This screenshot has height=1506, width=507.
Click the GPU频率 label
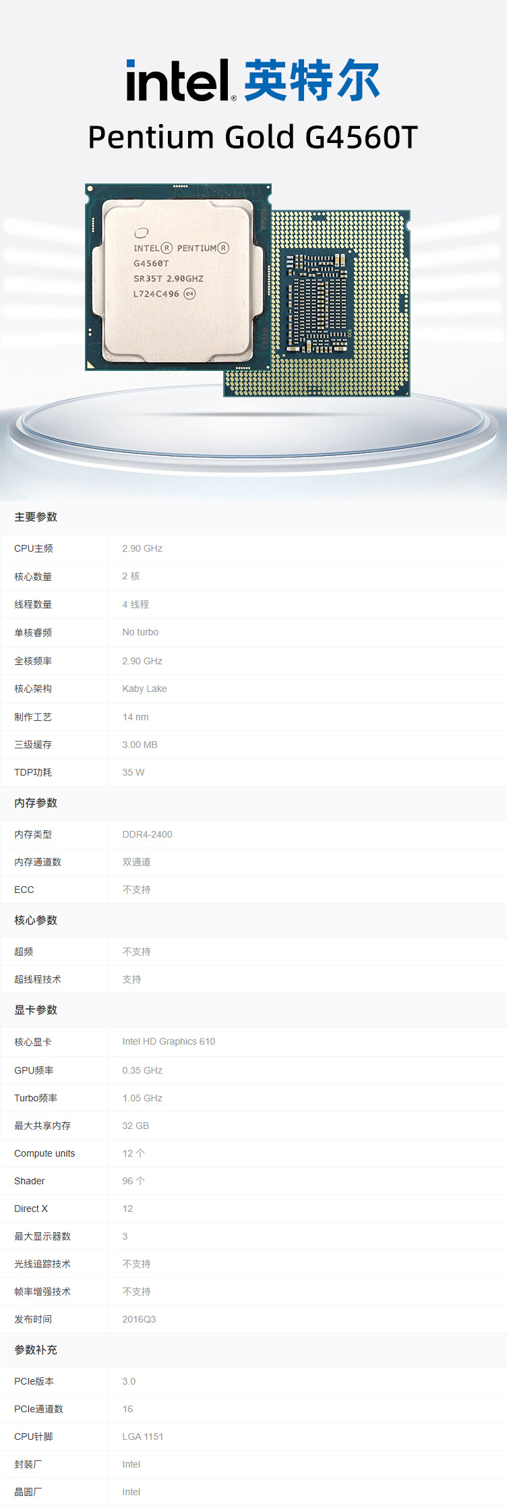(34, 1070)
